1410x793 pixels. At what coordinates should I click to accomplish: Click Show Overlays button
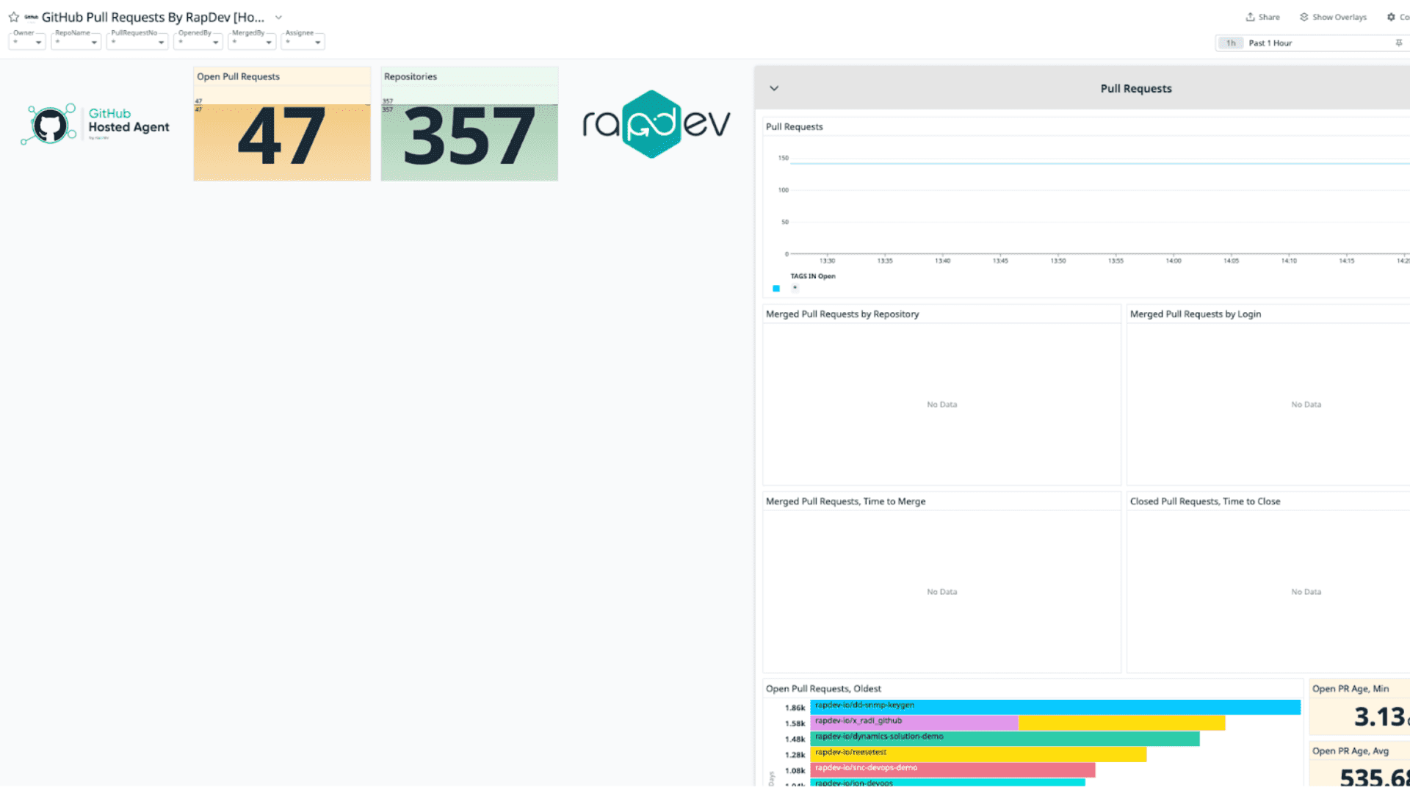coord(1333,17)
